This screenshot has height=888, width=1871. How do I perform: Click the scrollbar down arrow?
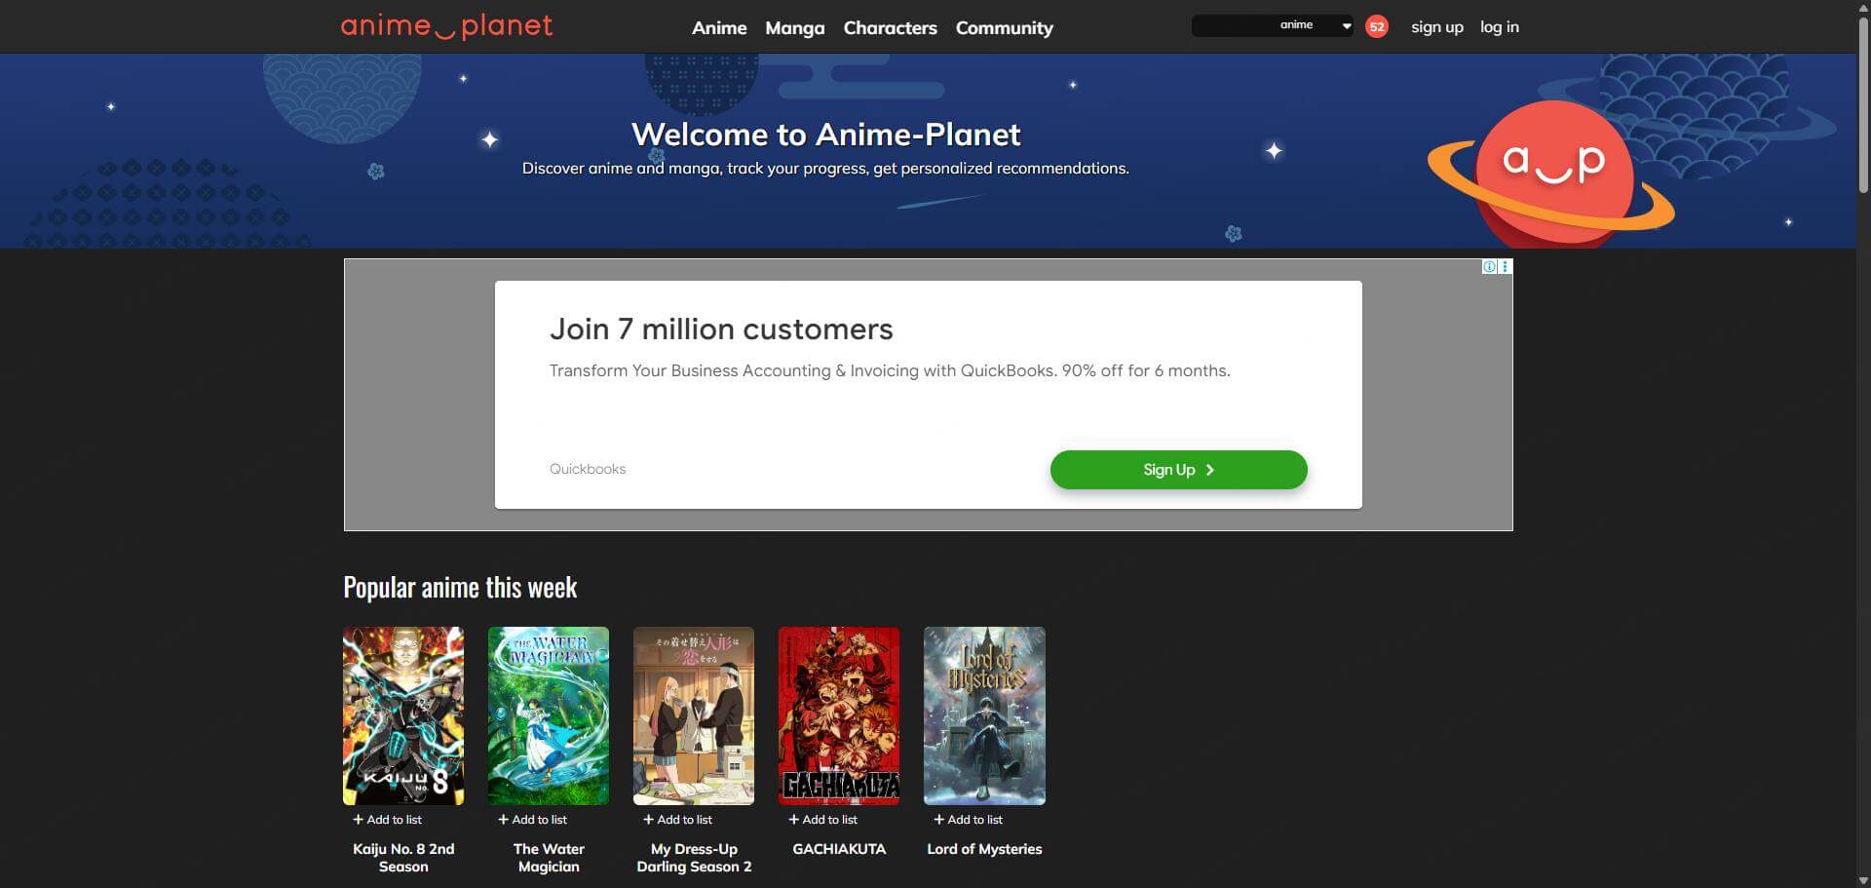click(x=1861, y=879)
